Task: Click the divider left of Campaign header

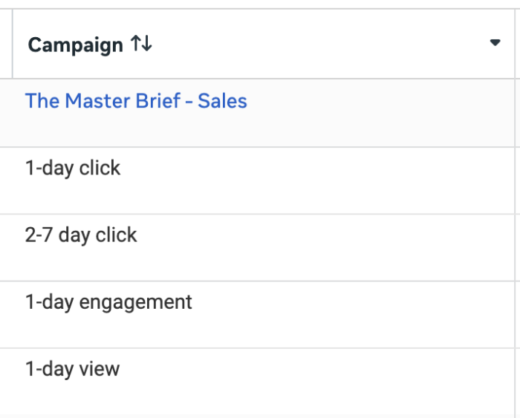Action: pos(13,43)
